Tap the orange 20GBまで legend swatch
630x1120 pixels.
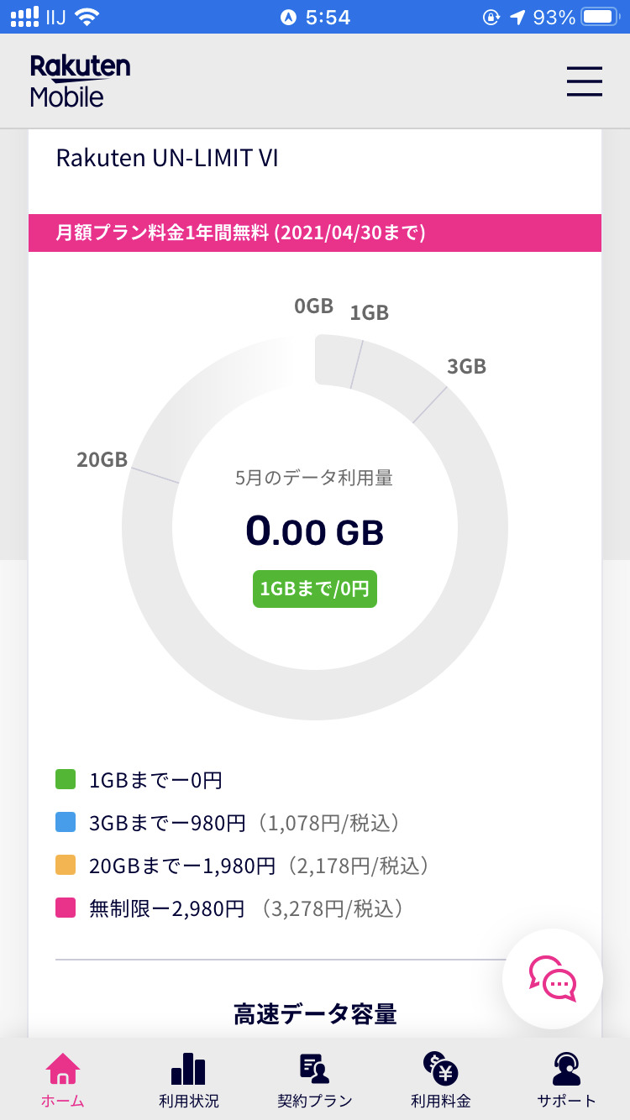click(x=66, y=865)
